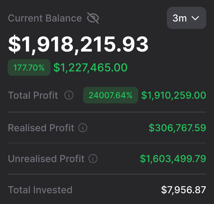Click the Current Balance label
The image size is (214, 204).
[45, 18]
